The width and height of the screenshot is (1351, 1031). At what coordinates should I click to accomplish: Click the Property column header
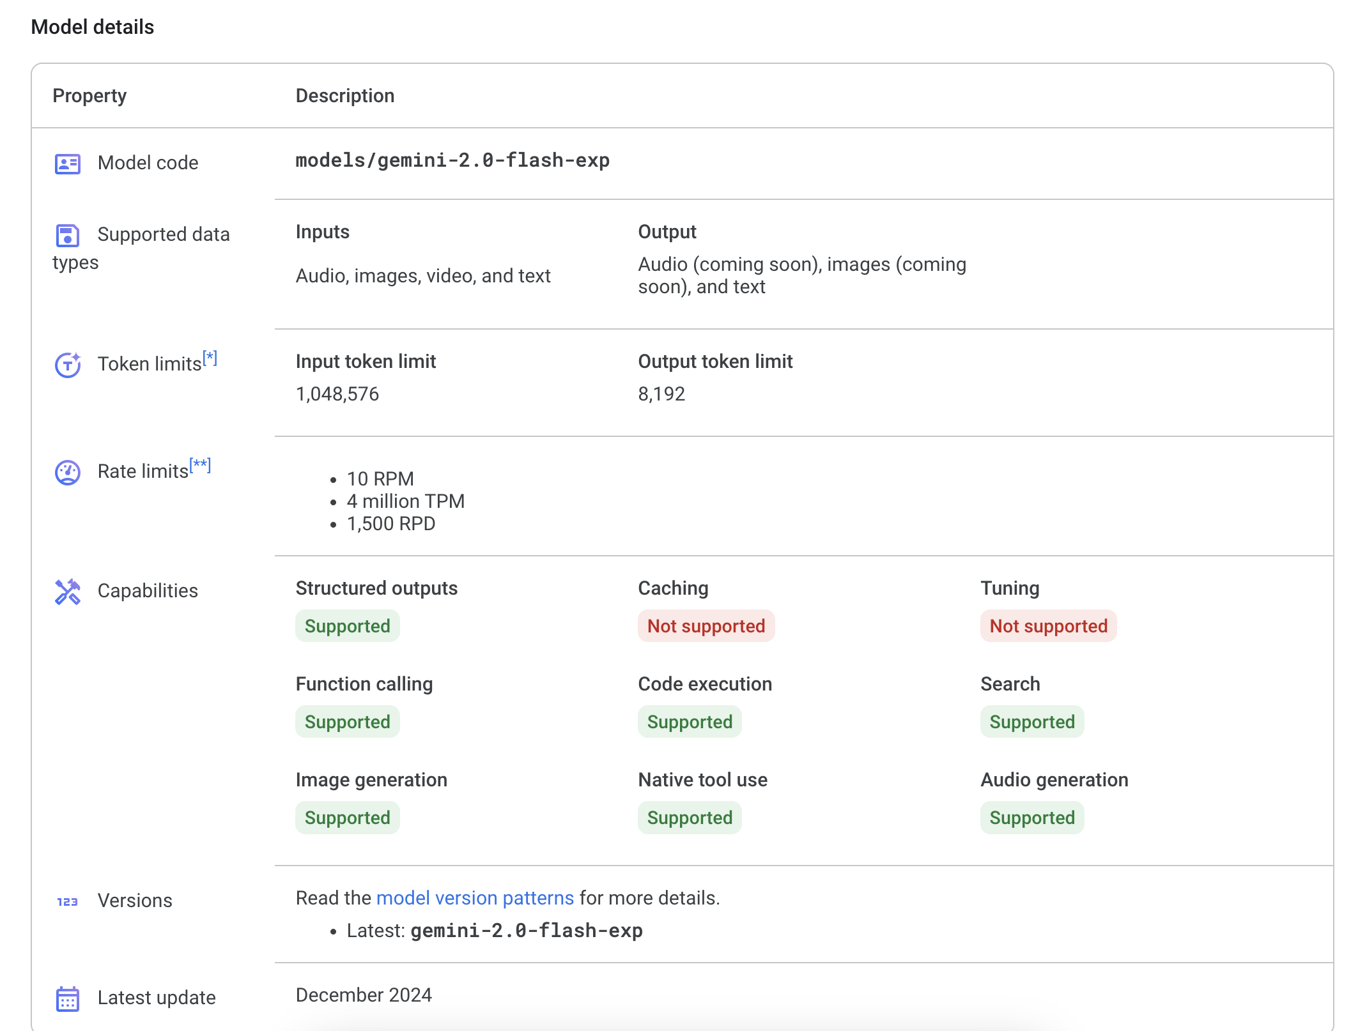coord(89,96)
